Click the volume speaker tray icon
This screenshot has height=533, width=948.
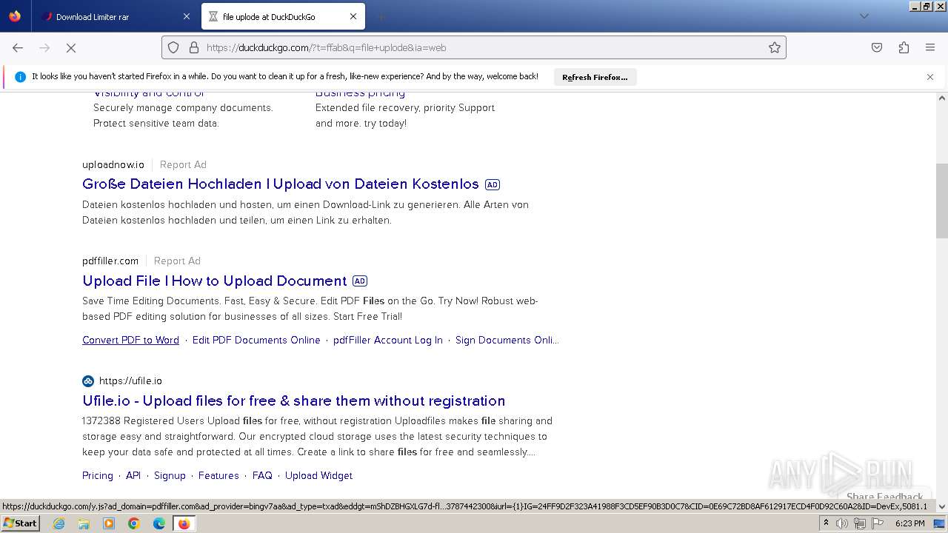[842, 523]
